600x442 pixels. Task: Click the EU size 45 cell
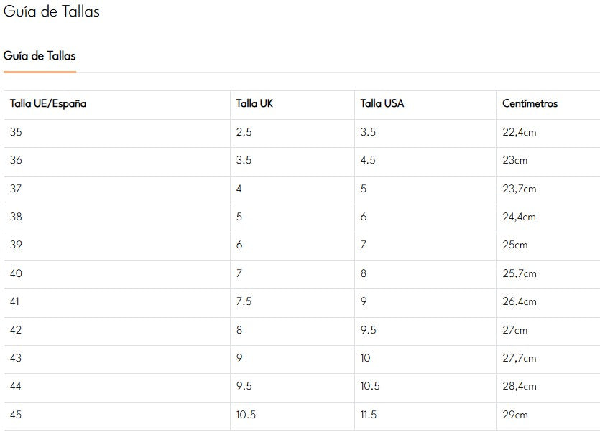17,415
